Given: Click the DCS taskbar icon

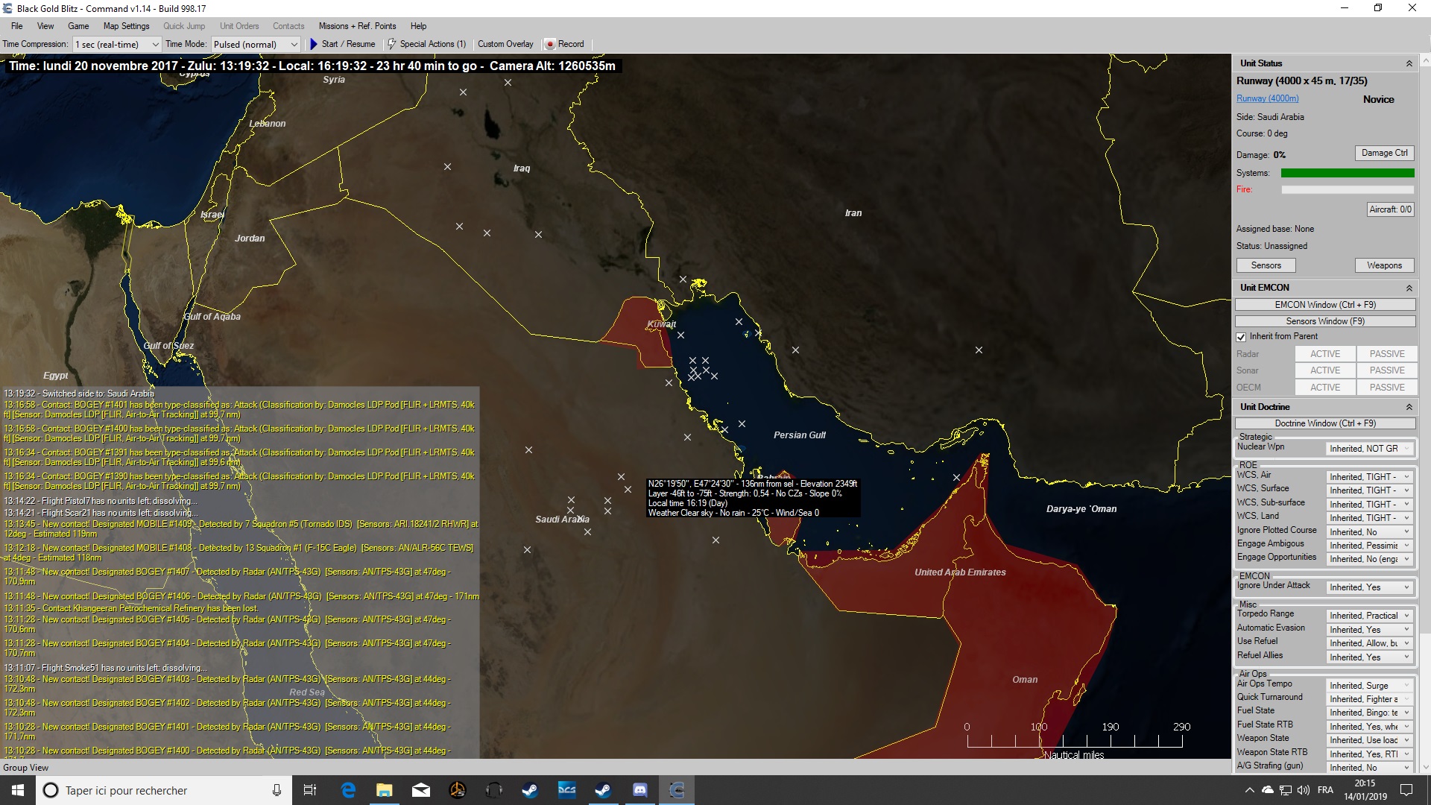Looking at the screenshot, I should point(567,790).
